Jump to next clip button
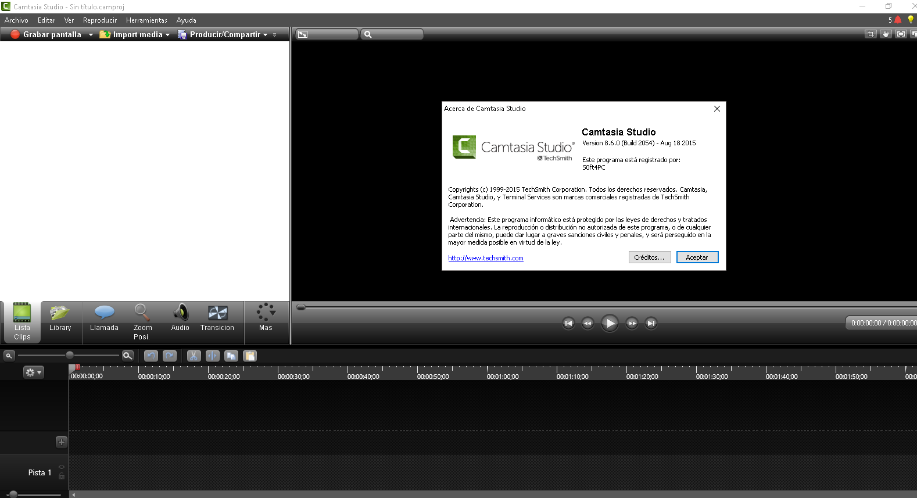Screen dimensions: 917x498 (651, 323)
